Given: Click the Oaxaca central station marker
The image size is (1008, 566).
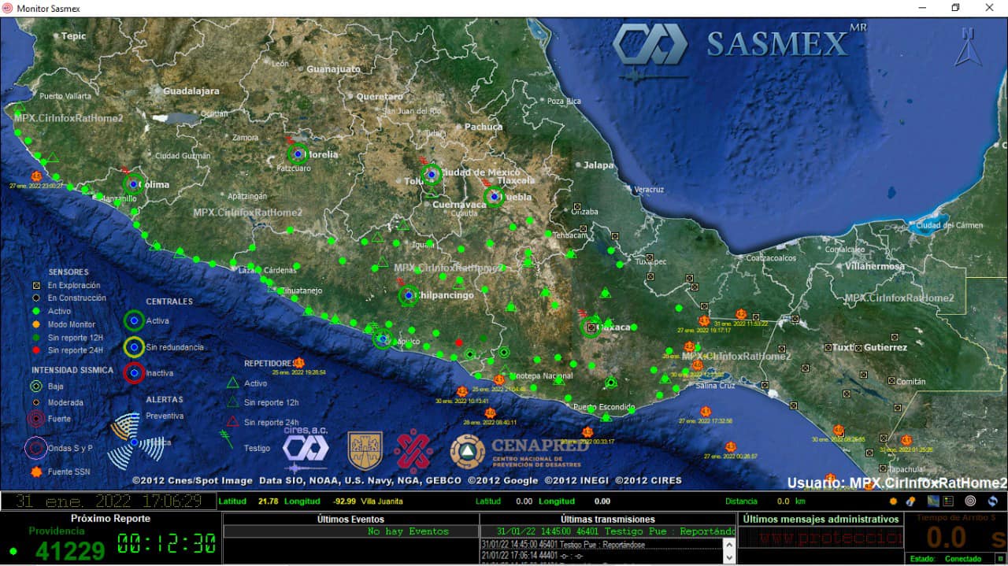Looking at the screenshot, I should tap(591, 327).
